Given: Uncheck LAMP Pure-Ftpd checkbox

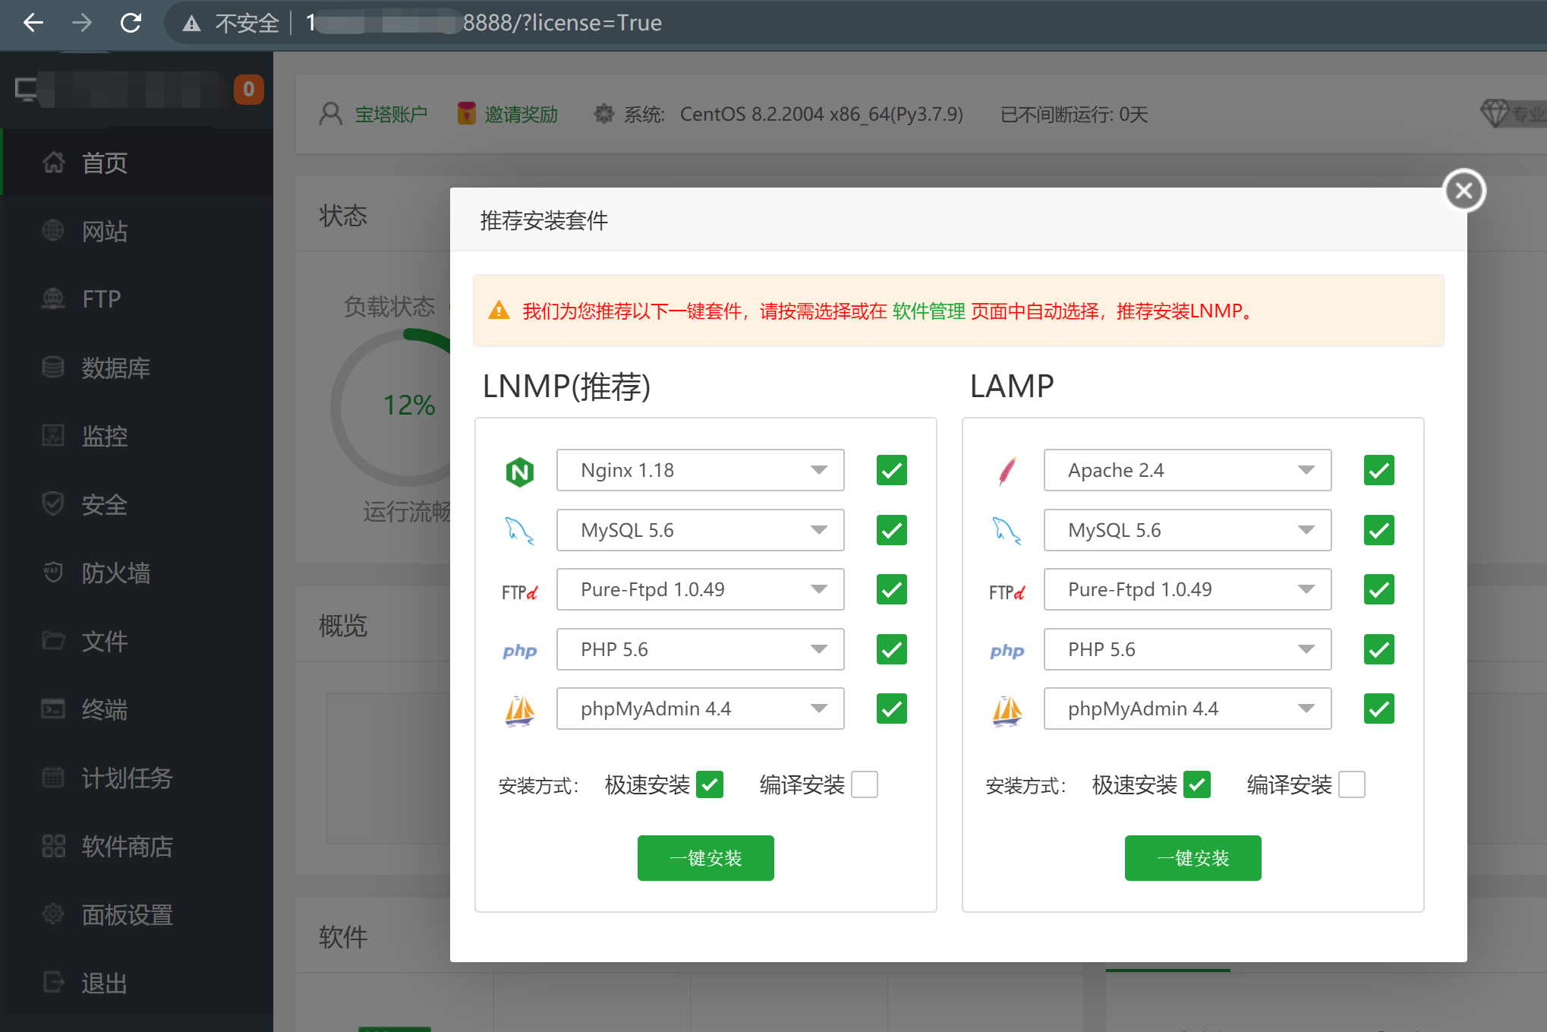Looking at the screenshot, I should click(x=1379, y=589).
